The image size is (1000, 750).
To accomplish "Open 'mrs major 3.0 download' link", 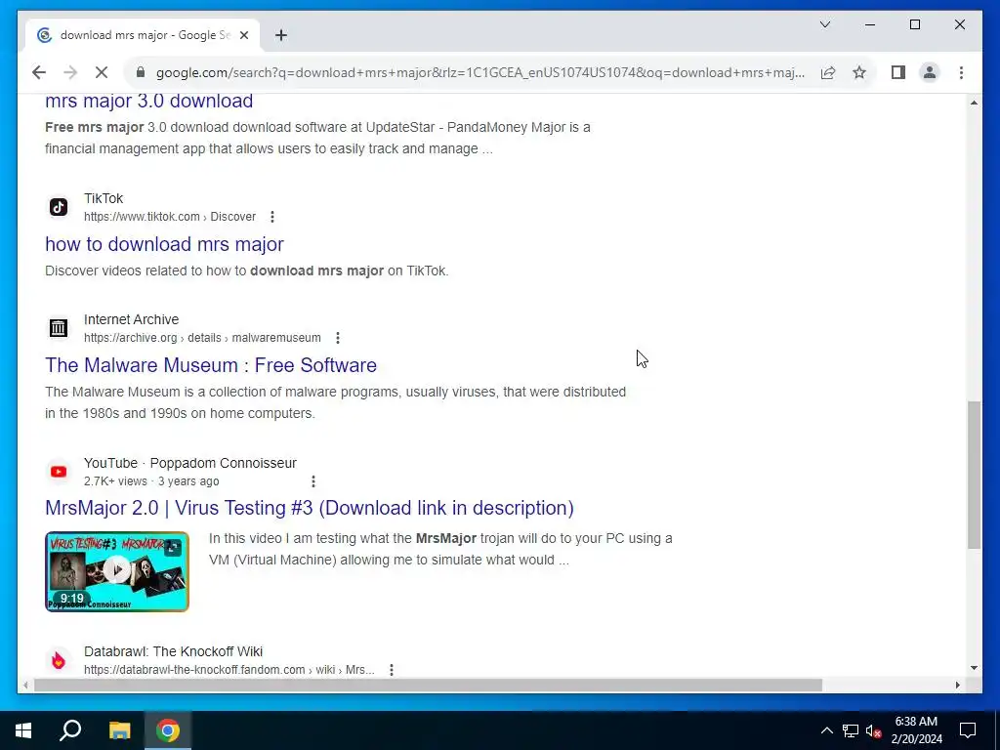I will pyautogui.click(x=149, y=101).
